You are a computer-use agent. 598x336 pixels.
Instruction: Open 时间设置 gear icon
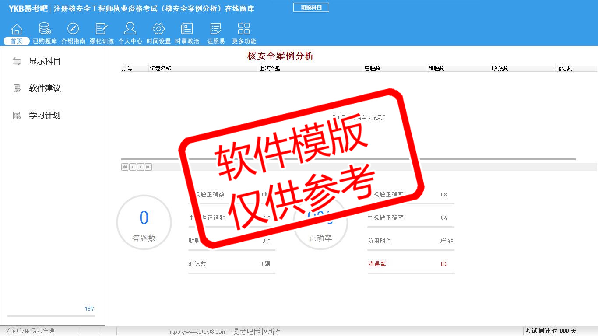158,29
